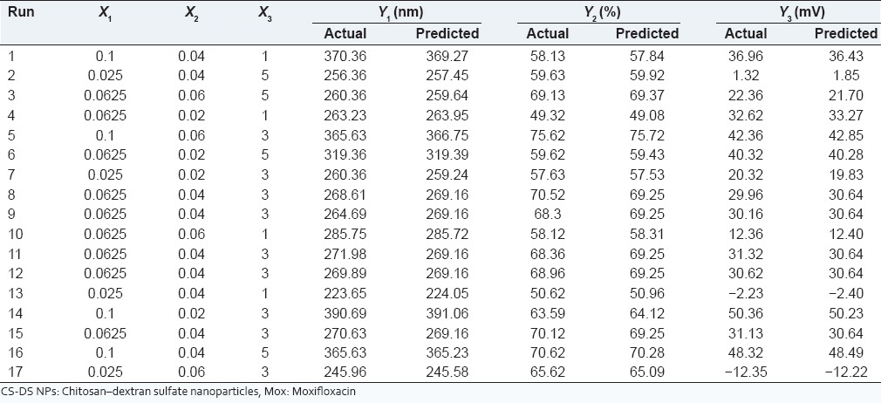Click the X2 column header
This screenshot has width=881, height=403.
193,15
